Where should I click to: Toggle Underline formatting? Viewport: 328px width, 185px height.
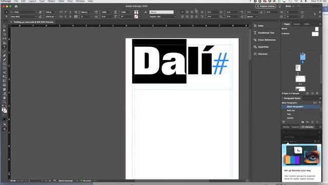70,12
